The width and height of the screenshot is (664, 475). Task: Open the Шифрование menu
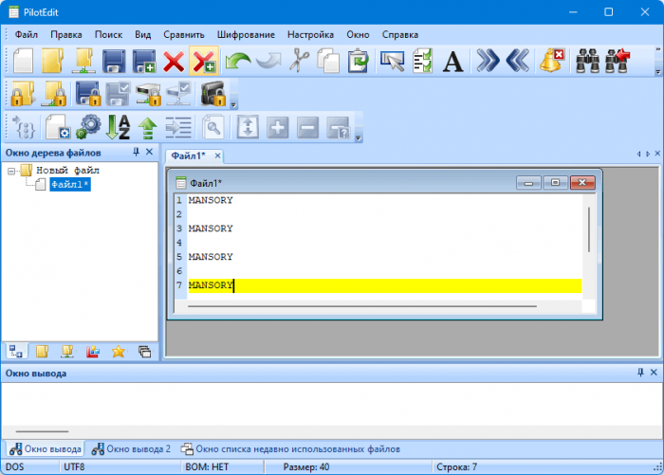click(246, 33)
